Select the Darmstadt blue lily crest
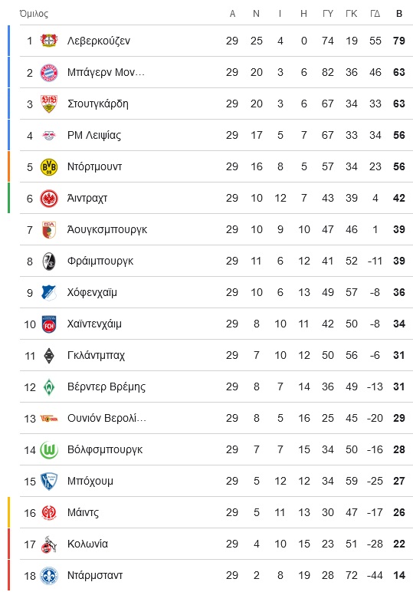413x592 pixels. click(x=48, y=576)
